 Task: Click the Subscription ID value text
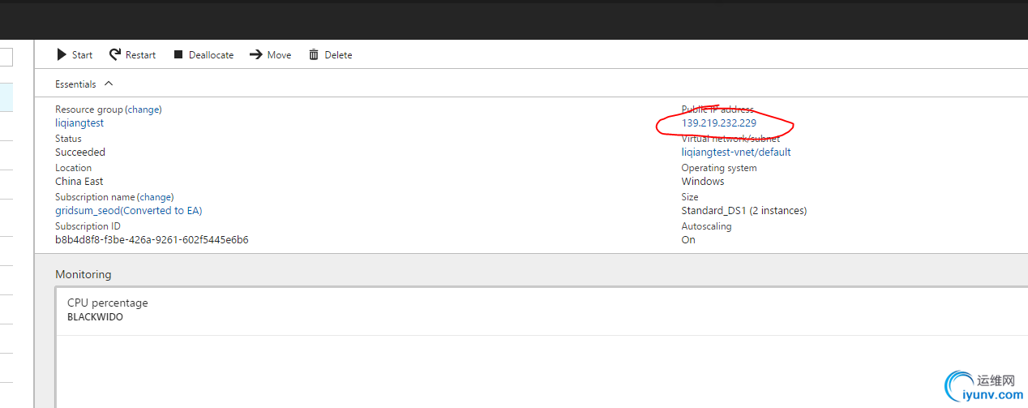(152, 240)
